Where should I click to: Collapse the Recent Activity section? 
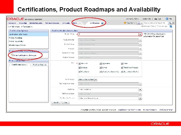tap(10, 60)
